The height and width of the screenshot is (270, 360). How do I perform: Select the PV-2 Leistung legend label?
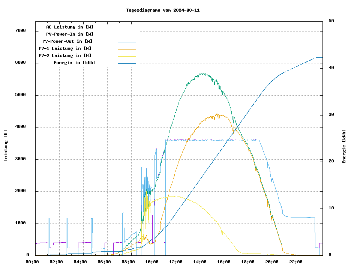[x=65, y=55]
